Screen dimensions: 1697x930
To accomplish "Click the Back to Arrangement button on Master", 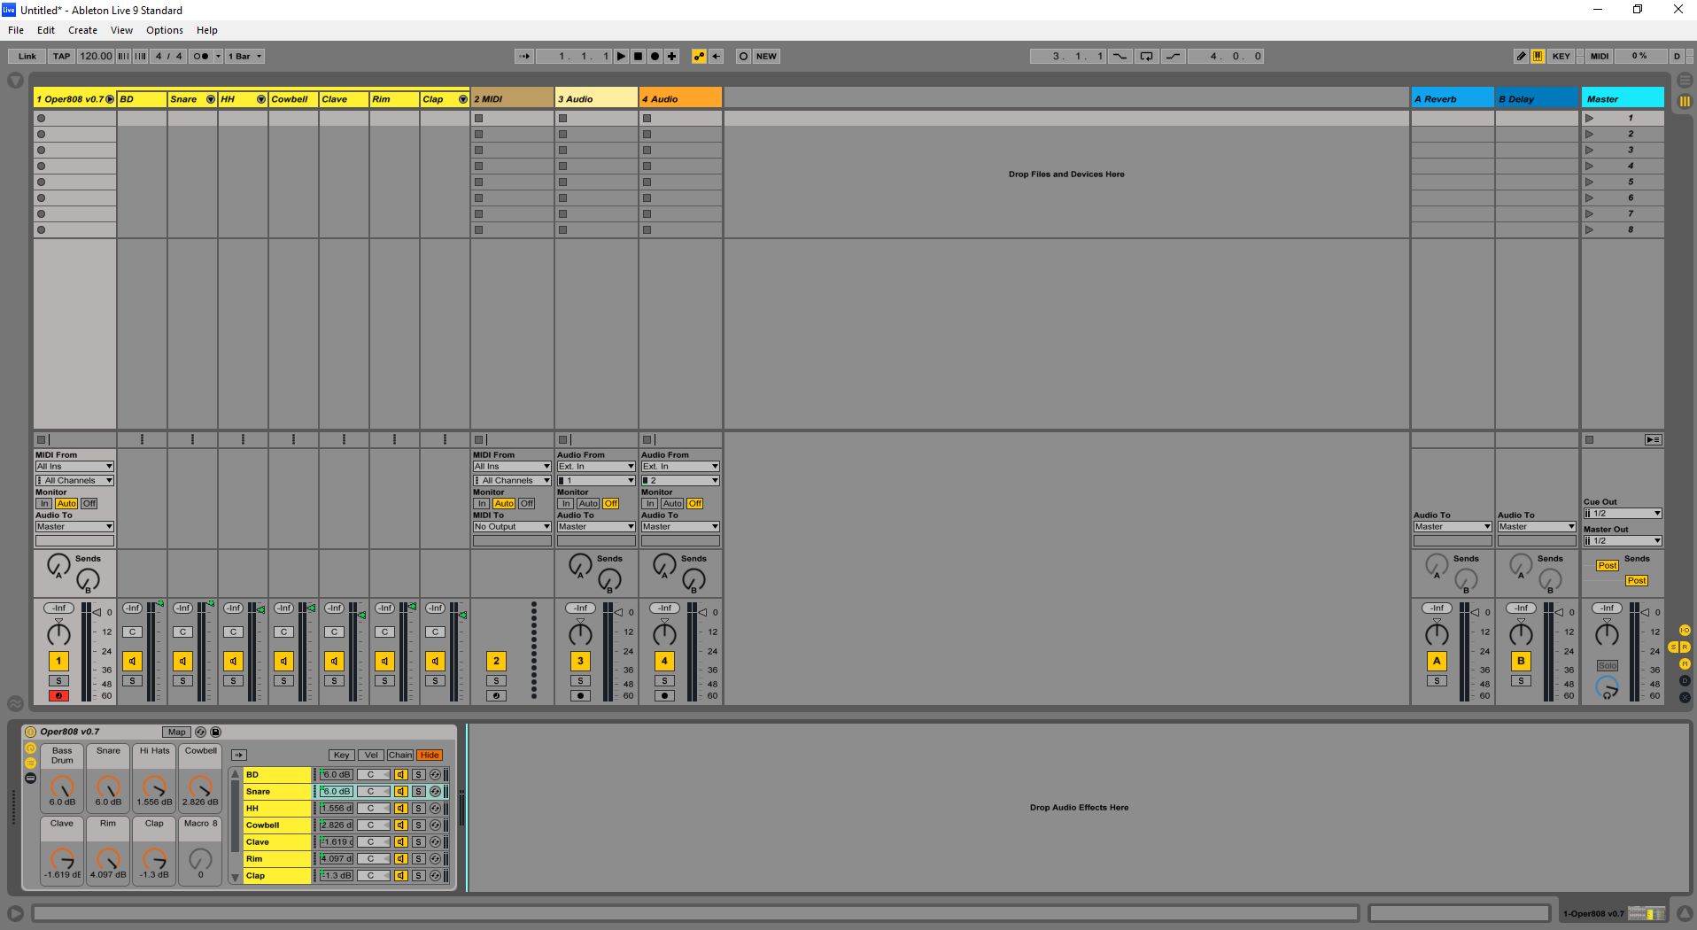I will coord(1653,439).
